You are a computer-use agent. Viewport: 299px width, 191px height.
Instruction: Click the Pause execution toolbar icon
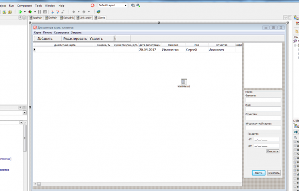click(x=40, y=12)
